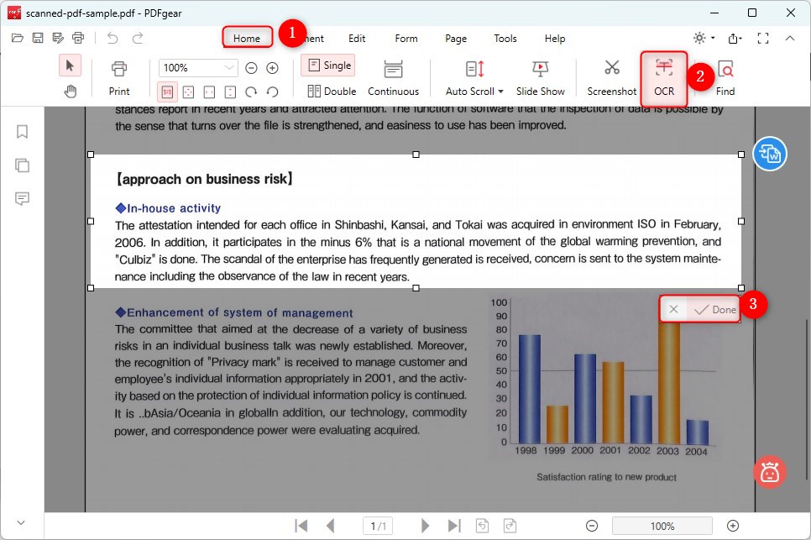Open the Page ribbon tab
Viewport: 811px width, 540px height.
pos(455,39)
